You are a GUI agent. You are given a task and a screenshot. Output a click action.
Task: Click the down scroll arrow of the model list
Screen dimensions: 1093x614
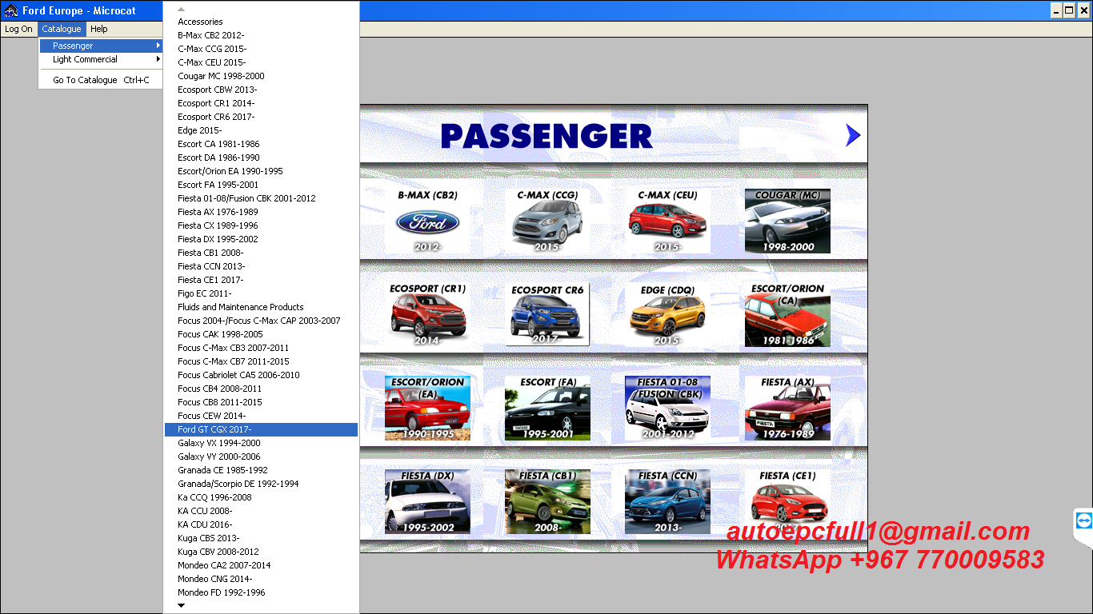tap(182, 605)
